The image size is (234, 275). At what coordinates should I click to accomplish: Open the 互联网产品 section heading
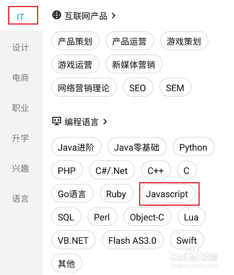click(86, 16)
